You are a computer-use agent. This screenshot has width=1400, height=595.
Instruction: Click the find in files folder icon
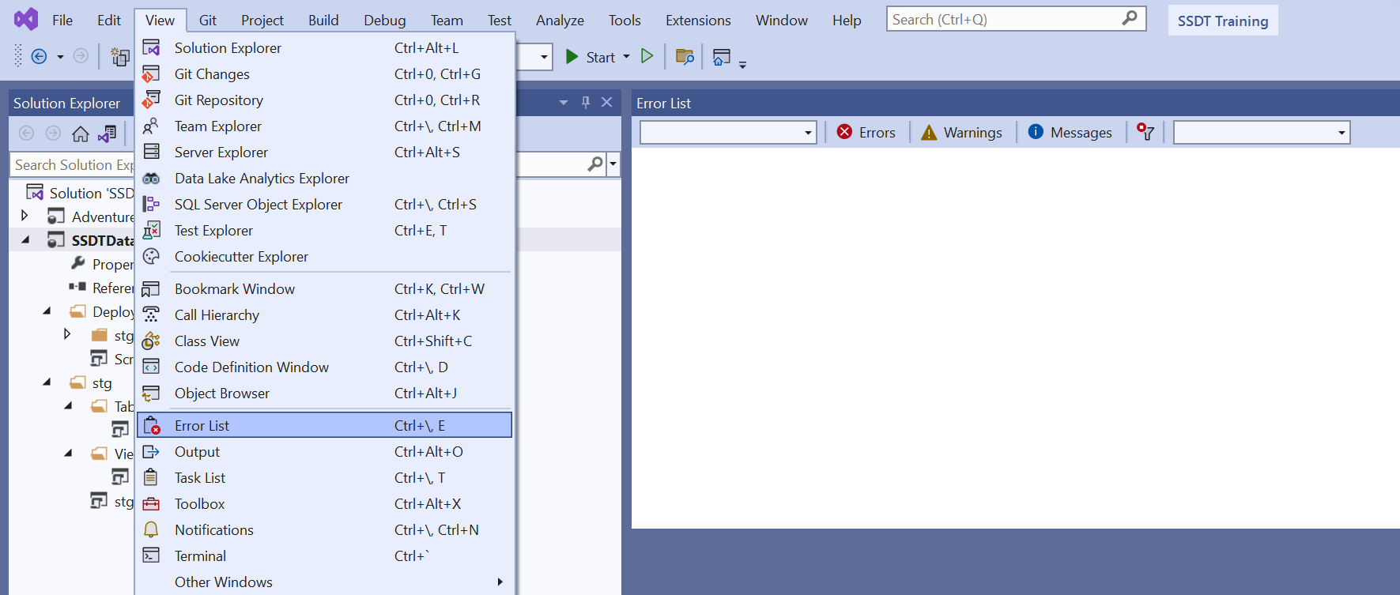(x=685, y=56)
